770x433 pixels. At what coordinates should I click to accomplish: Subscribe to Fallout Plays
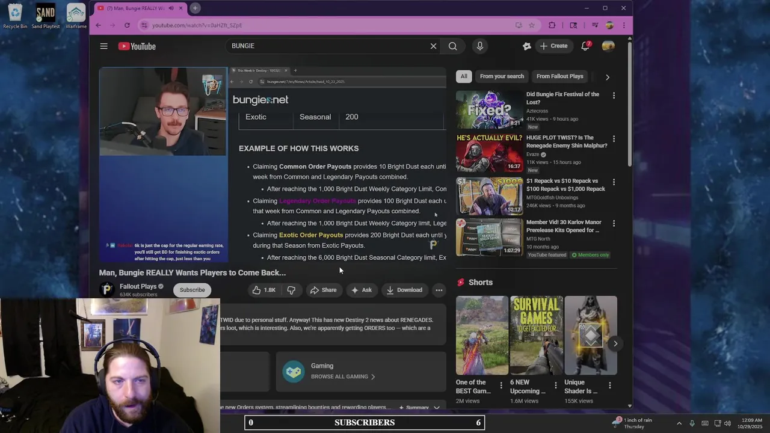tap(192, 290)
